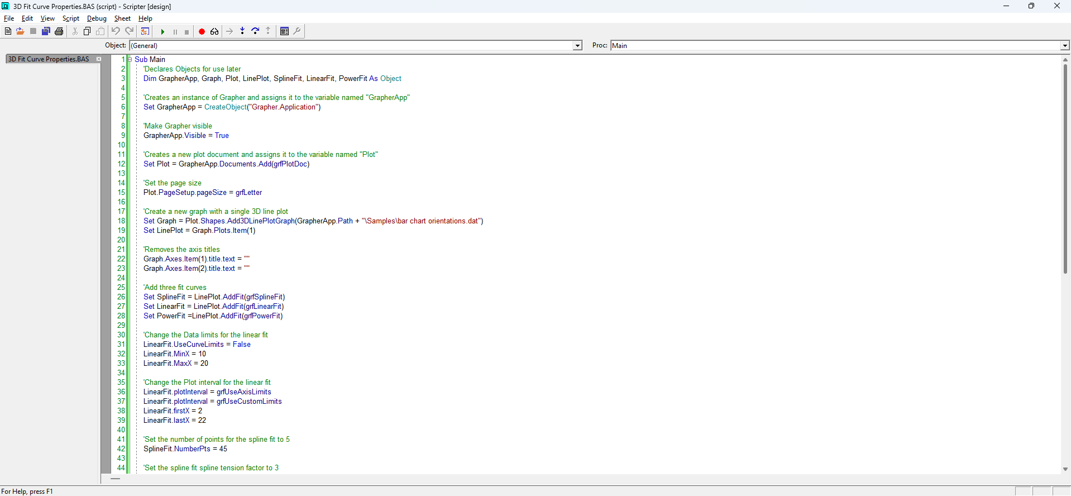Click the Open file icon
The height and width of the screenshot is (496, 1071).
(20, 31)
